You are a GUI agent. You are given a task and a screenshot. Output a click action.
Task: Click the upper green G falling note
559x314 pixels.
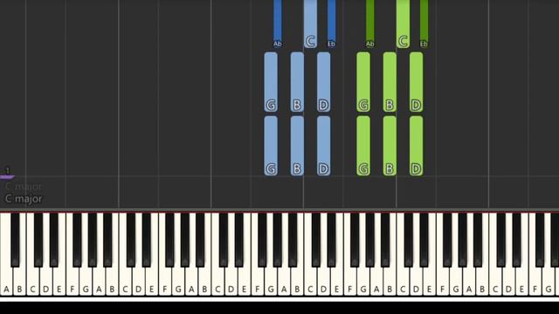(363, 82)
